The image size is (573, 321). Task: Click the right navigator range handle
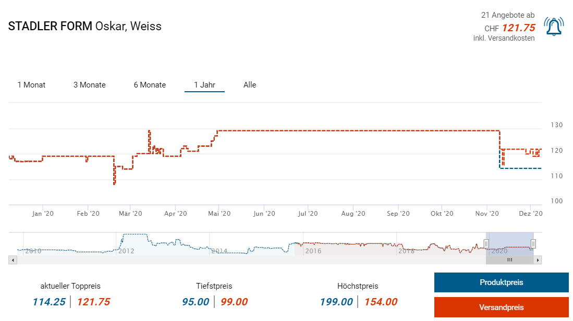533,243
